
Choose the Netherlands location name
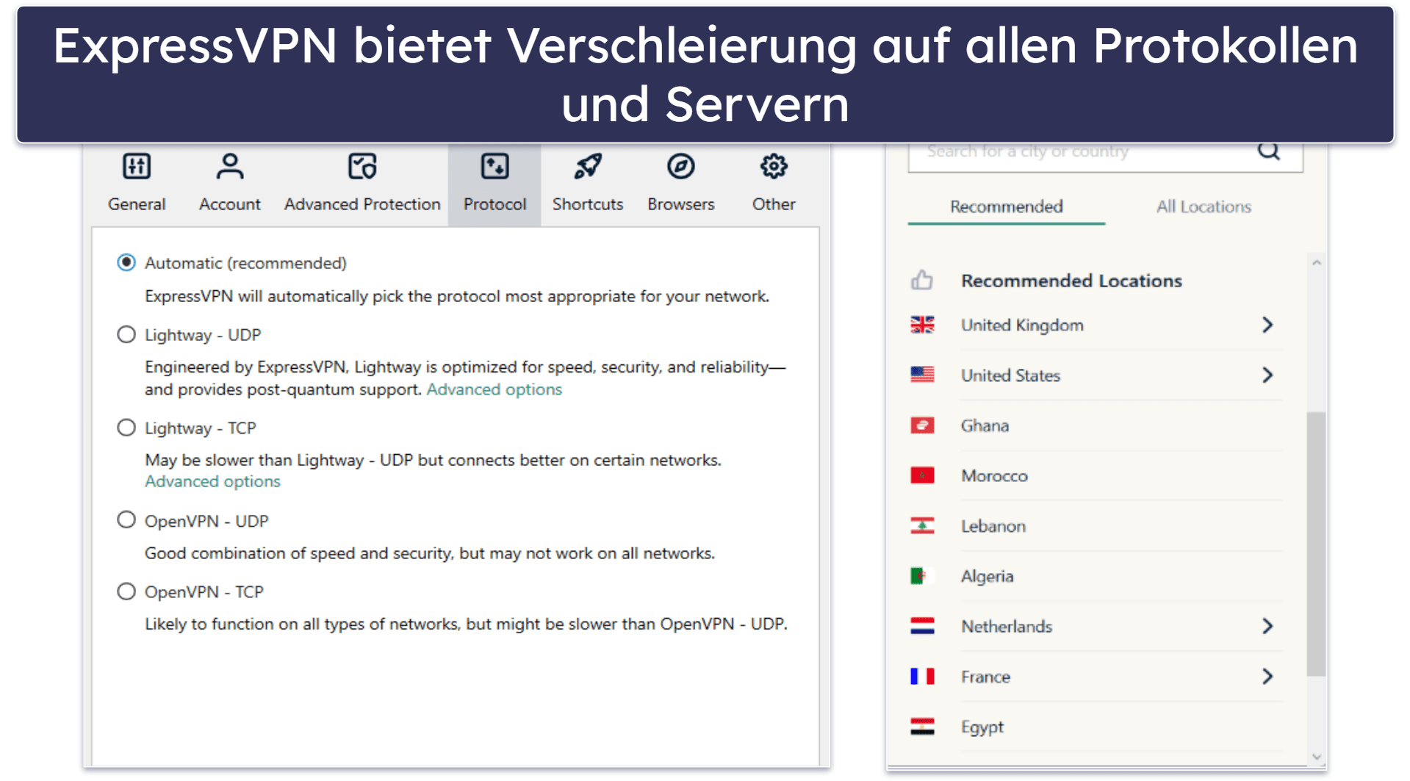tap(1007, 626)
